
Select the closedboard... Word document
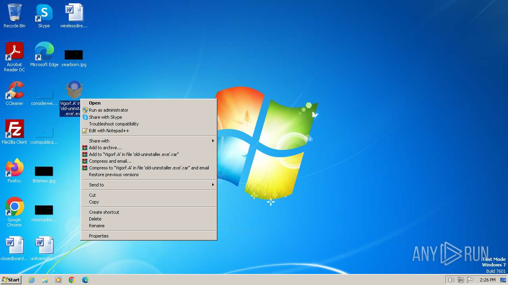(x=14, y=249)
